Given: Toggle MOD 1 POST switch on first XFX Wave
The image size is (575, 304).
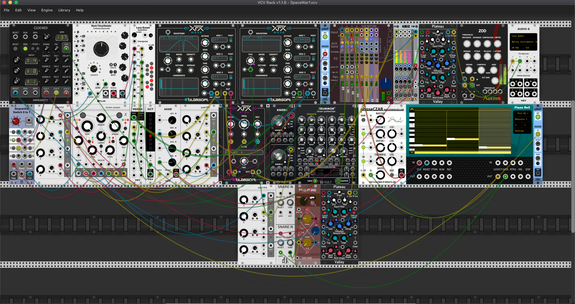Looking at the screenshot, I should click(231, 40).
